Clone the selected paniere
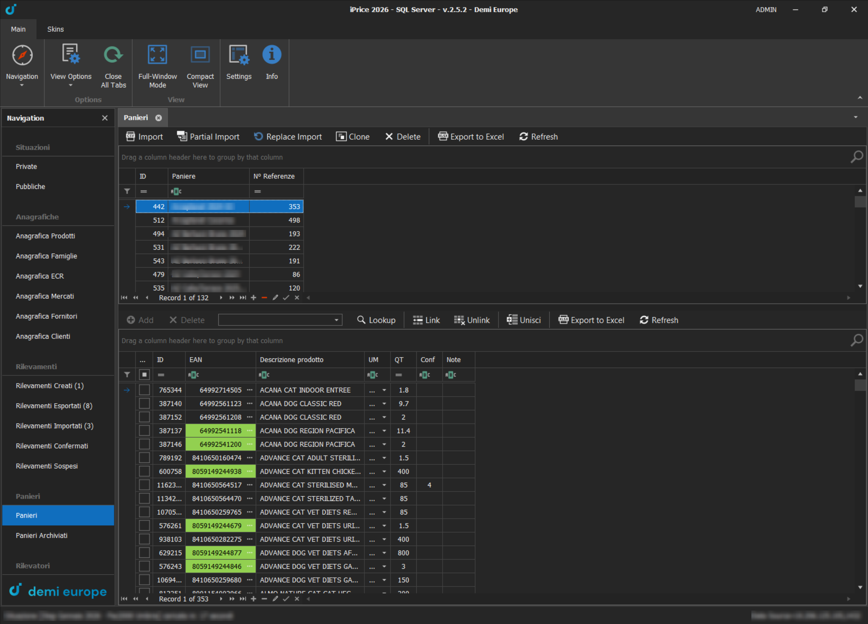The height and width of the screenshot is (624, 868). [353, 137]
